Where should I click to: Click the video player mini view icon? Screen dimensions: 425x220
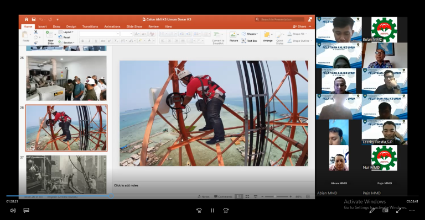pyautogui.click(x=385, y=211)
